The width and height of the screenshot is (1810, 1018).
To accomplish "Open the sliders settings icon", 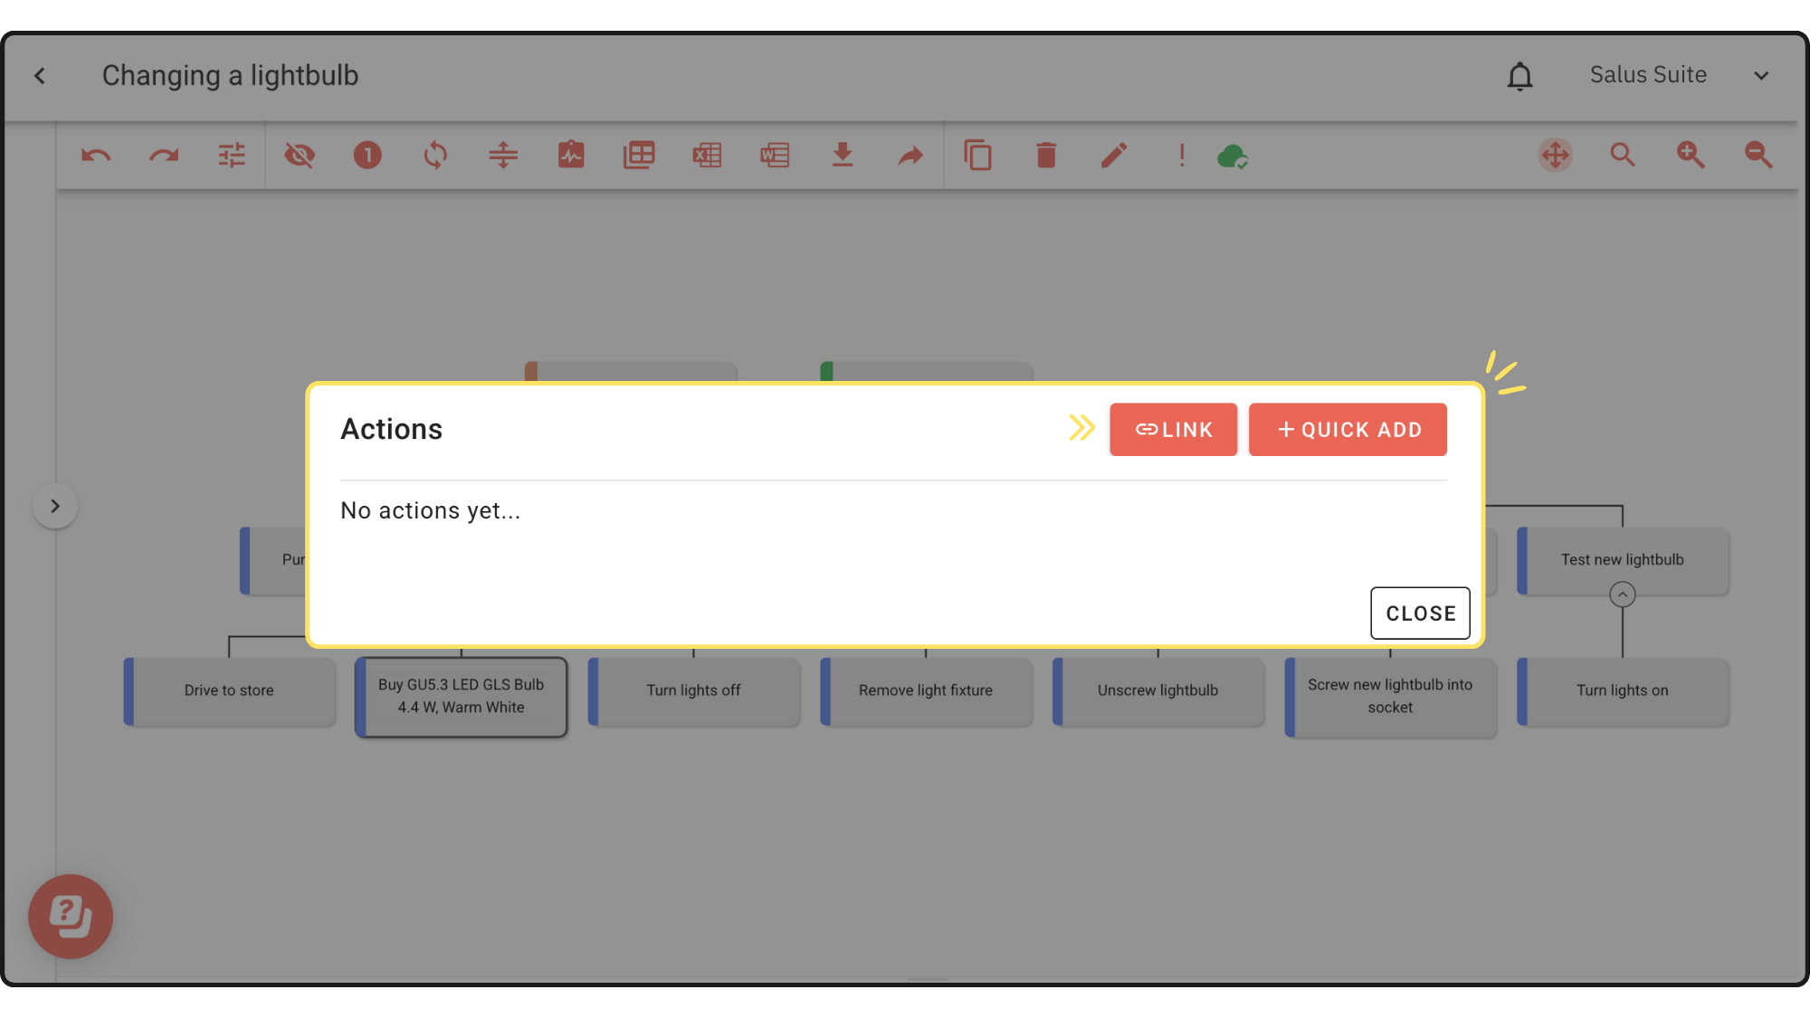I will tap(232, 156).
